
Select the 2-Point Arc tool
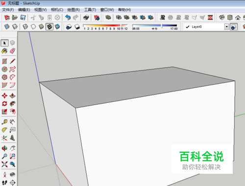(x=13, y=85)
